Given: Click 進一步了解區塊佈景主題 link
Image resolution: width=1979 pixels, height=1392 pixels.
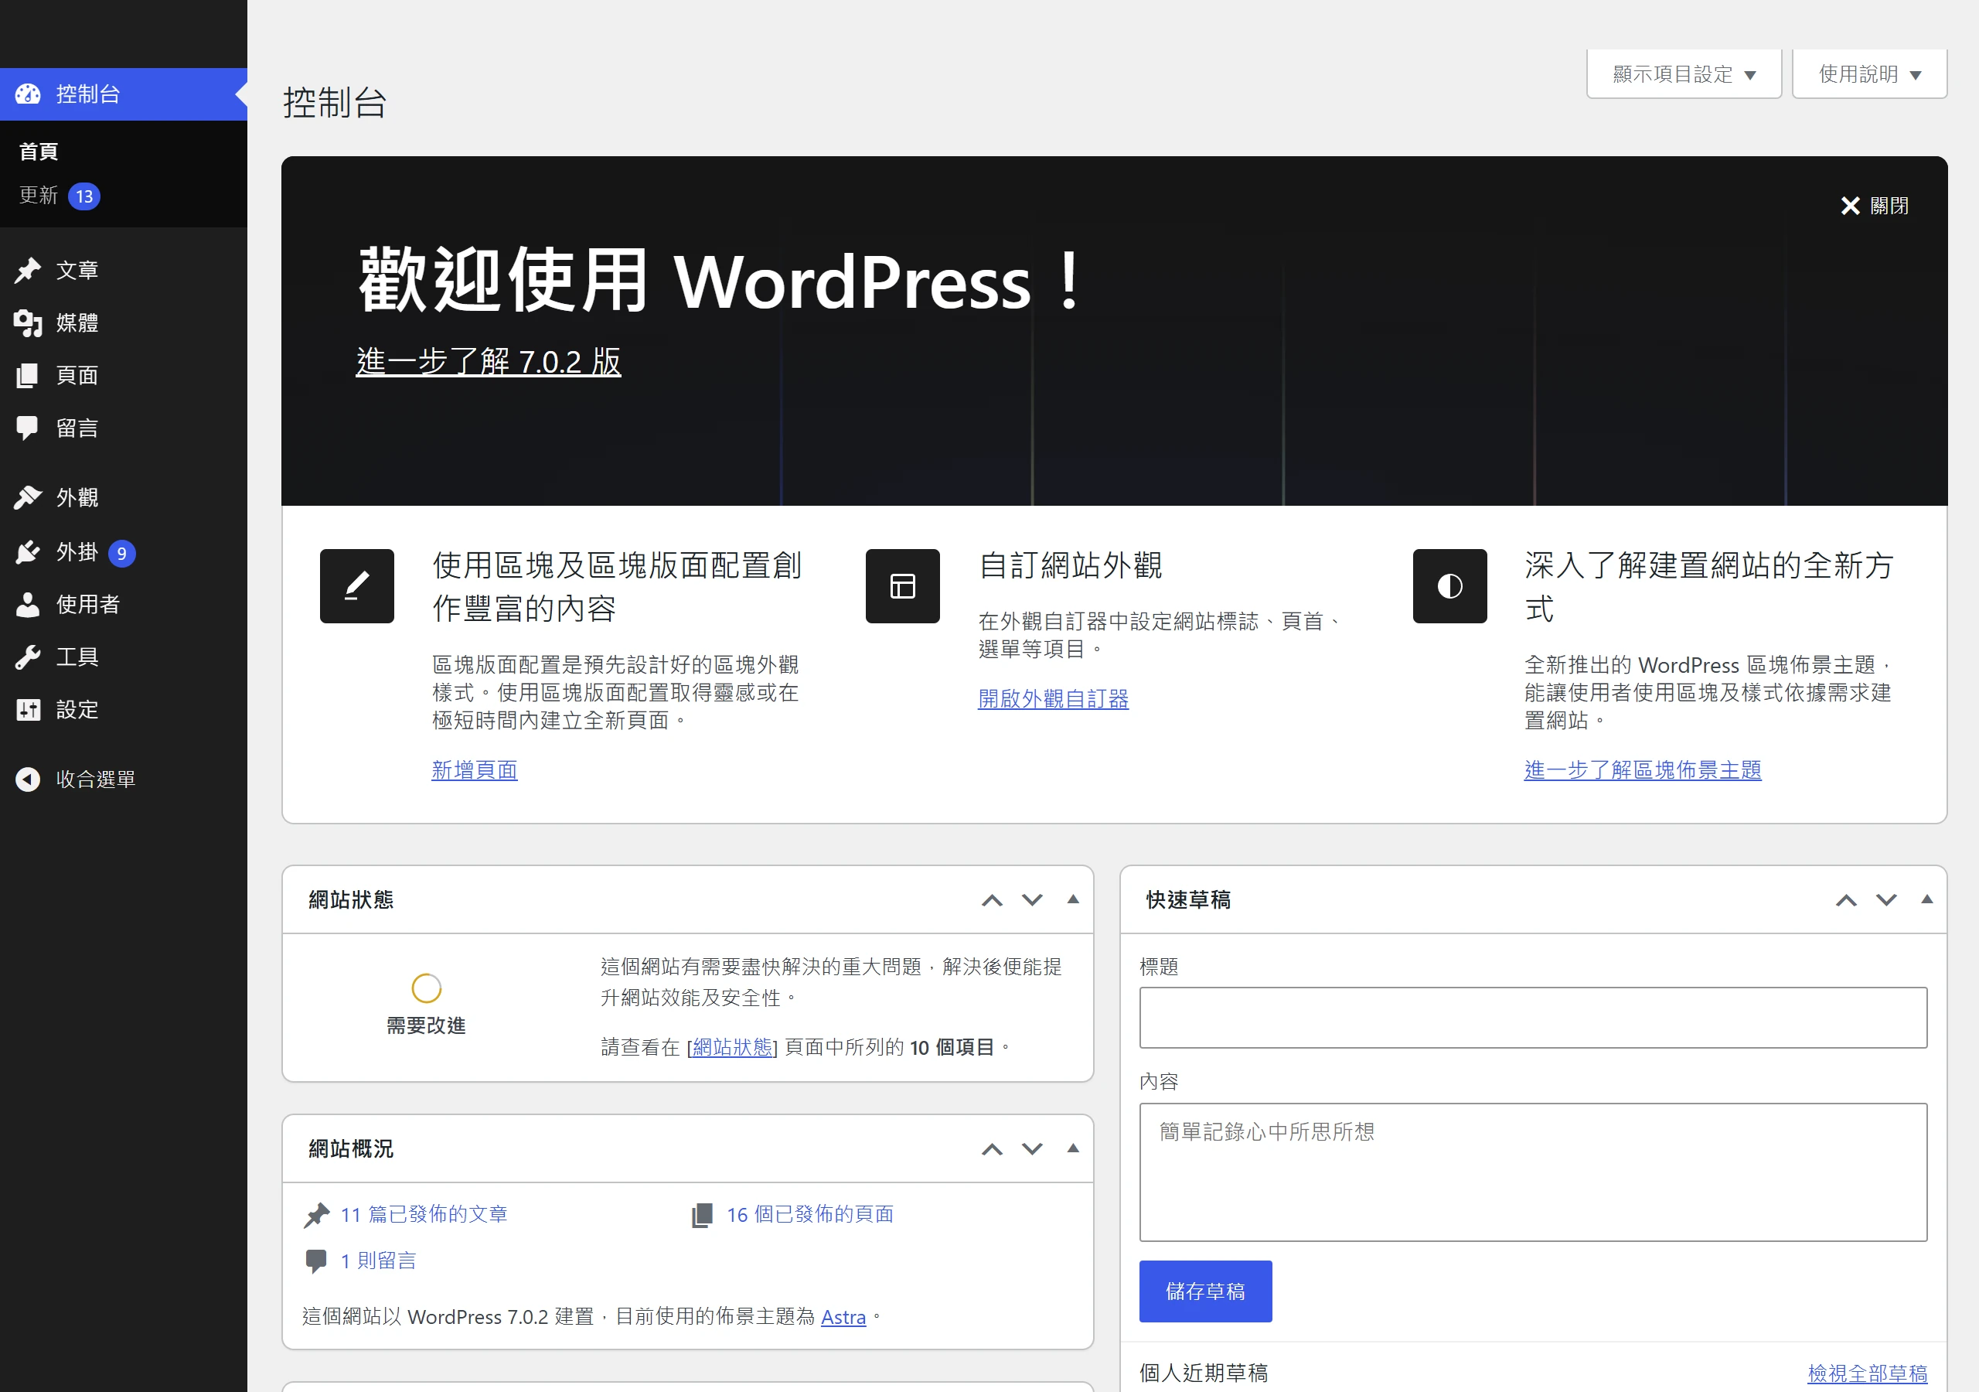Looking at the screenshot, I should (x=1643, y=769).
